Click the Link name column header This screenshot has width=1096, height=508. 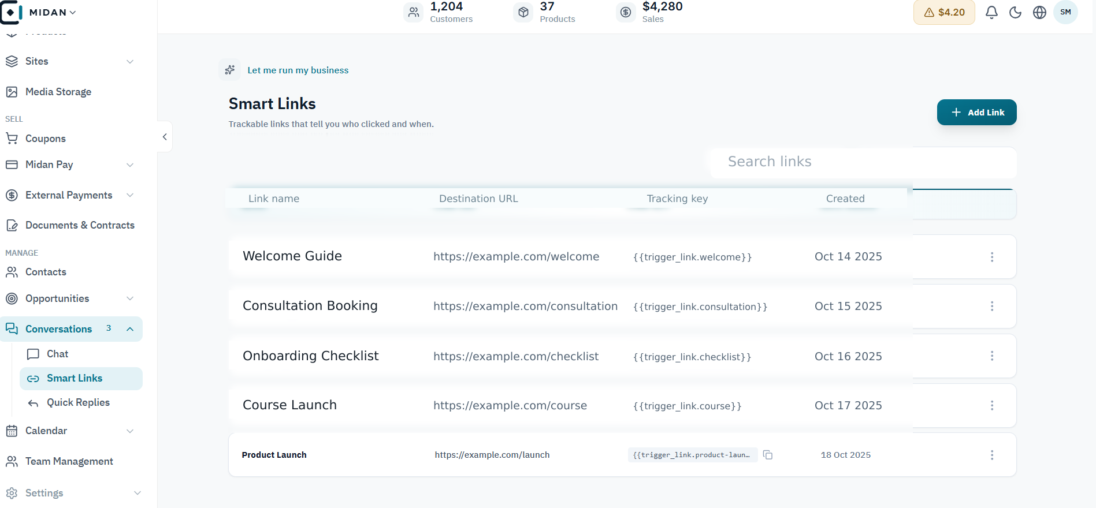click(x=274, y=199)
